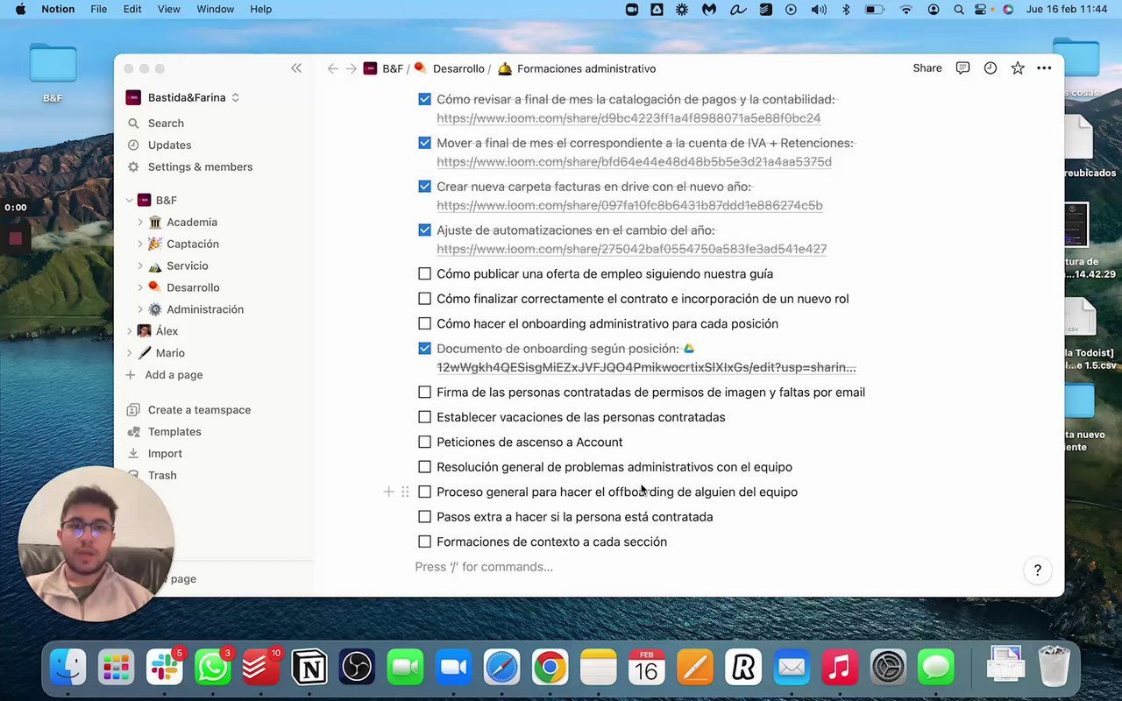
Task: Open the Edit menu
Action: [132, 10]
